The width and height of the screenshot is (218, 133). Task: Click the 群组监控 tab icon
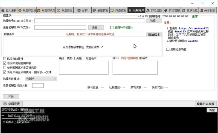coord(148,10)
